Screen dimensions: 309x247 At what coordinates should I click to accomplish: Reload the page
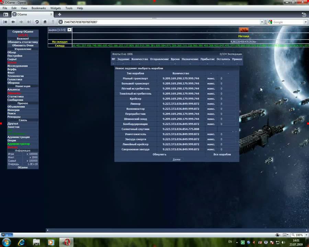coord(37,22)
